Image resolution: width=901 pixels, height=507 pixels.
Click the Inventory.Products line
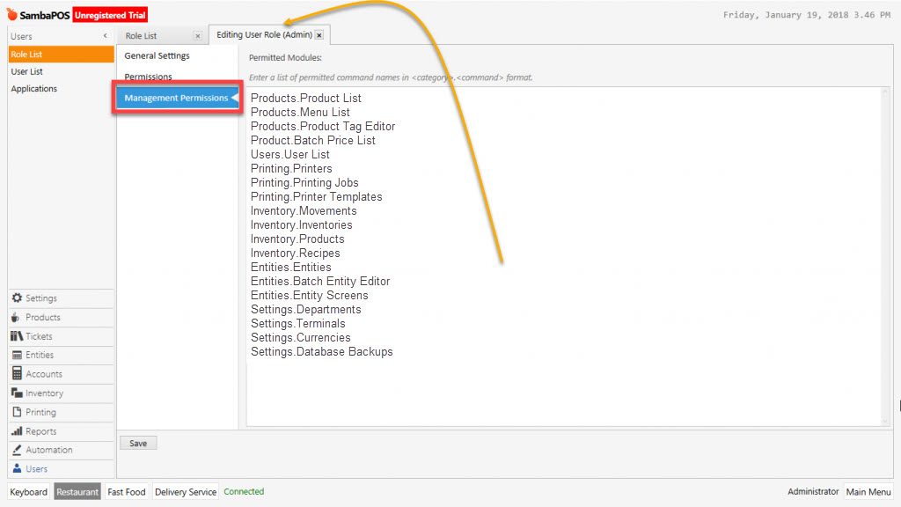[297, 239]
